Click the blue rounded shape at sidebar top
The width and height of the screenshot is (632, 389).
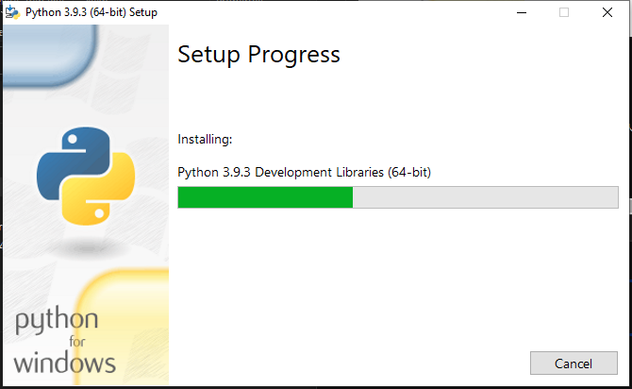click(x=50, y=55)
